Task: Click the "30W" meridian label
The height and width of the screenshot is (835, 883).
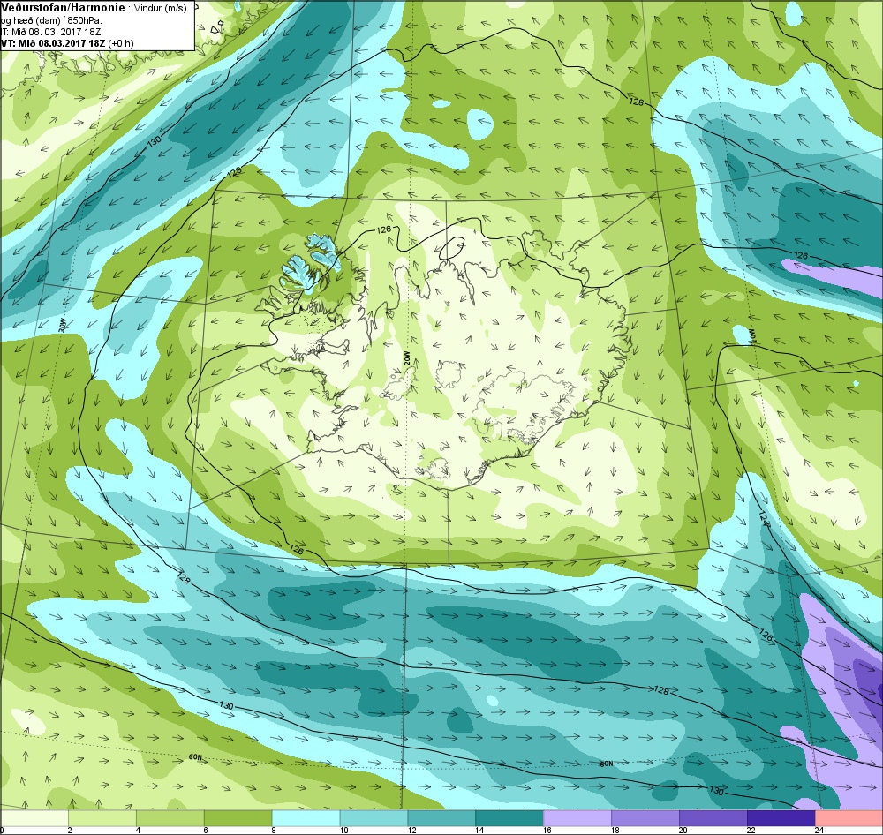Action: pos(63,325)
